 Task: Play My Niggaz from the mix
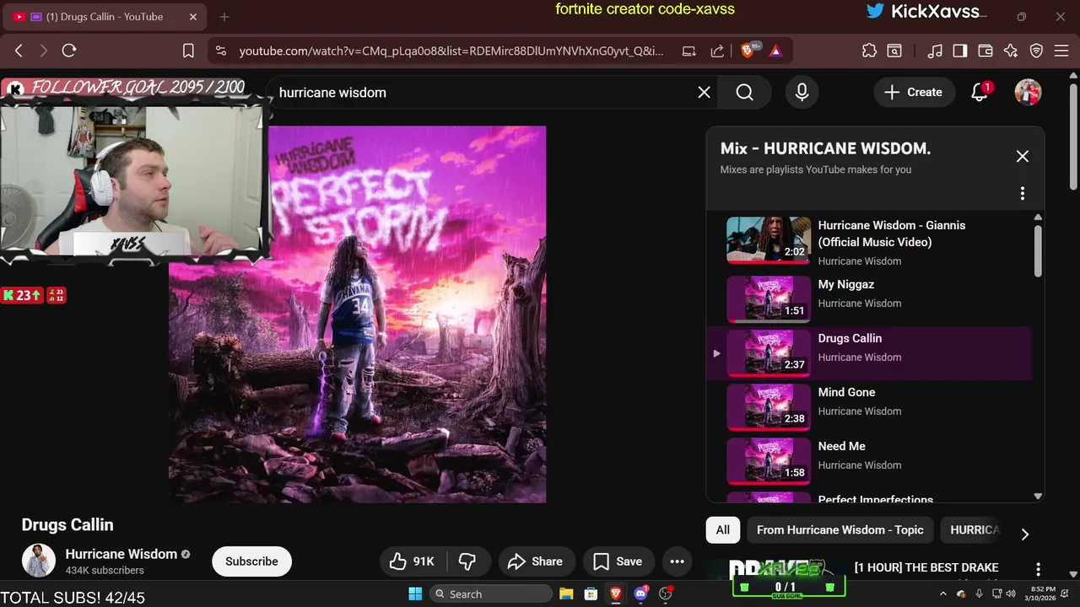pos(869,298)
